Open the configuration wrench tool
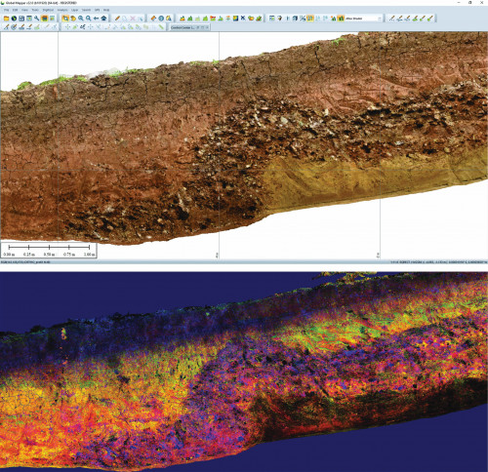 37,19
